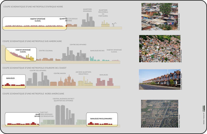Open the Milton, Ontario aerial suburb photo
Viewport: 207px width, 134px height.
[x=159, y=114]
